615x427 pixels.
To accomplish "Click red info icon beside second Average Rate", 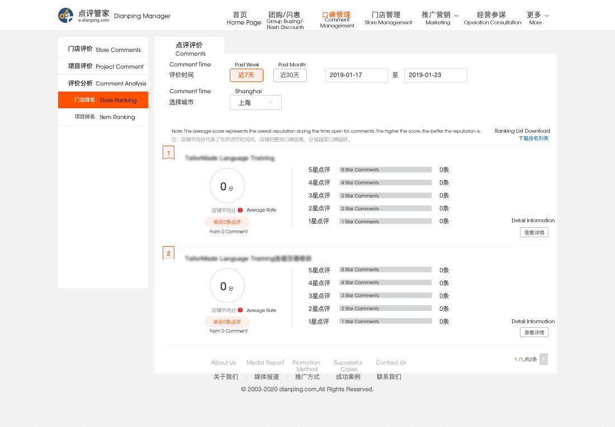I will 240,310.
